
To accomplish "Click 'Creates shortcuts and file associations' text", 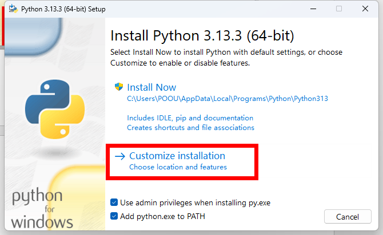I will click(190, 128).
